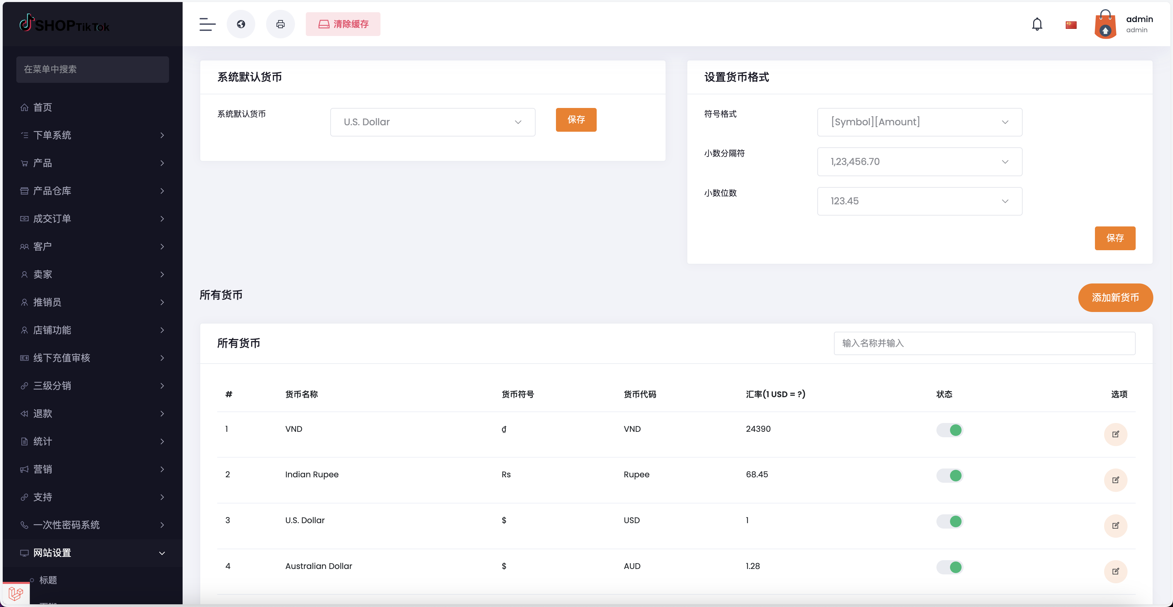Open notifications via the bell icon
The image size is (1173, 607).
1037,24
